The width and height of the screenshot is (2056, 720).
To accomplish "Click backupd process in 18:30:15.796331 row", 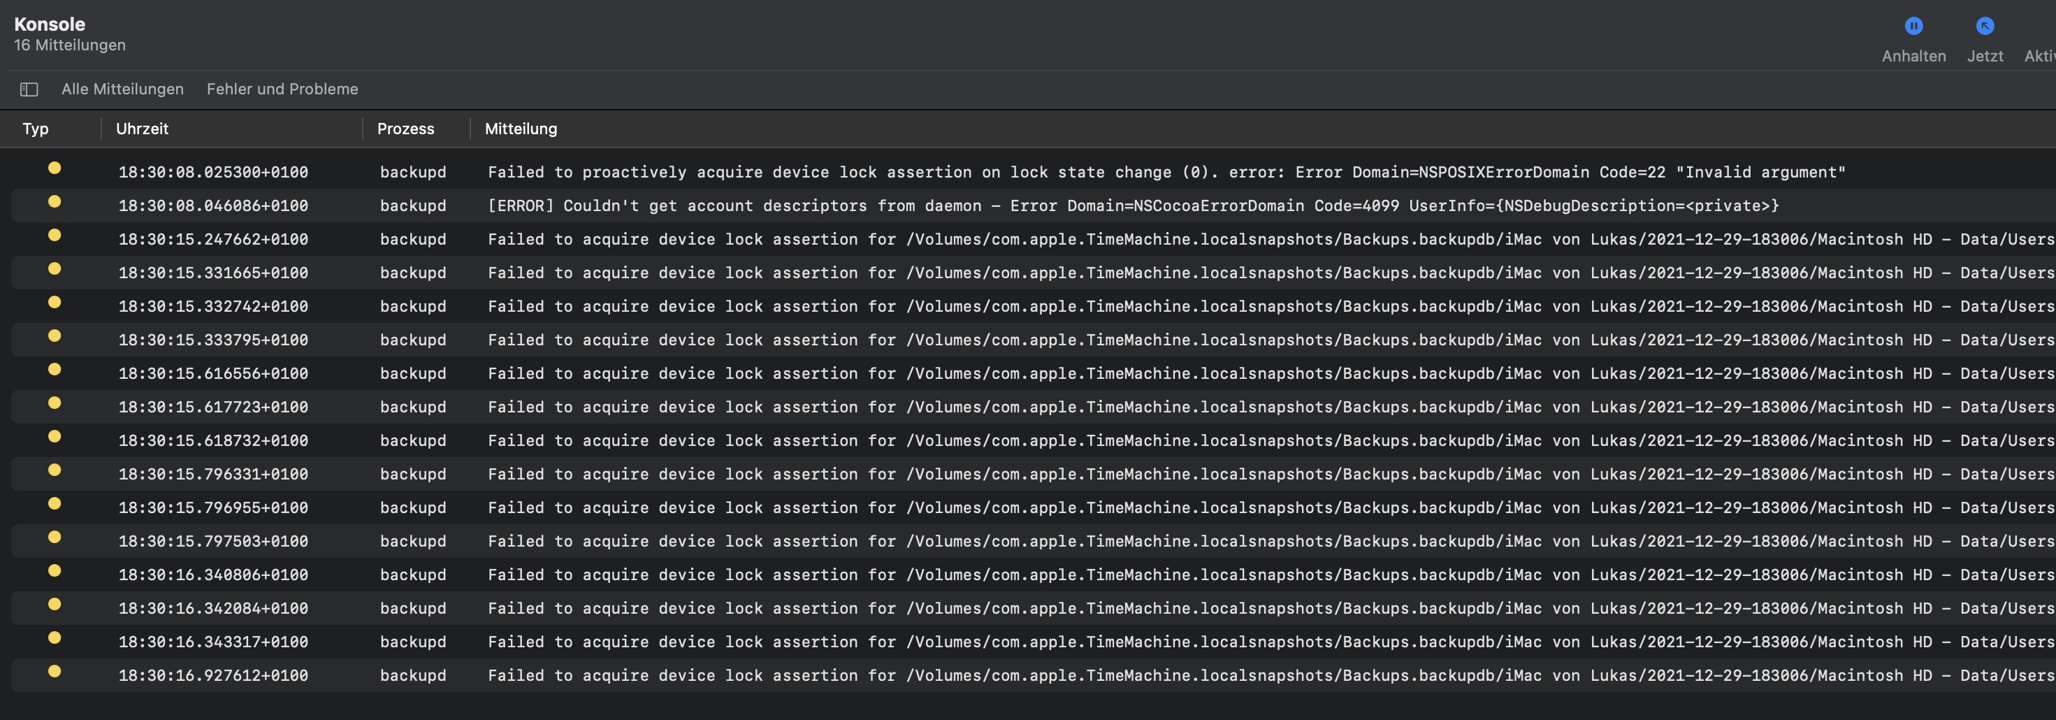I will 412,474.
